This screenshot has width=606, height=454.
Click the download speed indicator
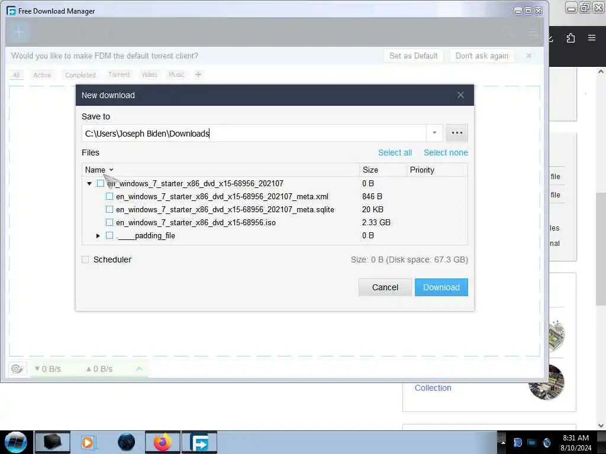tap(48, 369)
